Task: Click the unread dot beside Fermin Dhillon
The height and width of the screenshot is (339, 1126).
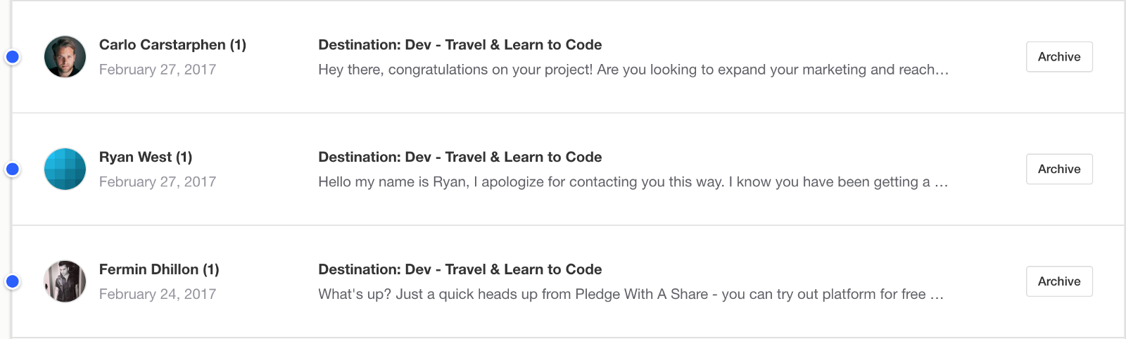Action: coord(12,281)
